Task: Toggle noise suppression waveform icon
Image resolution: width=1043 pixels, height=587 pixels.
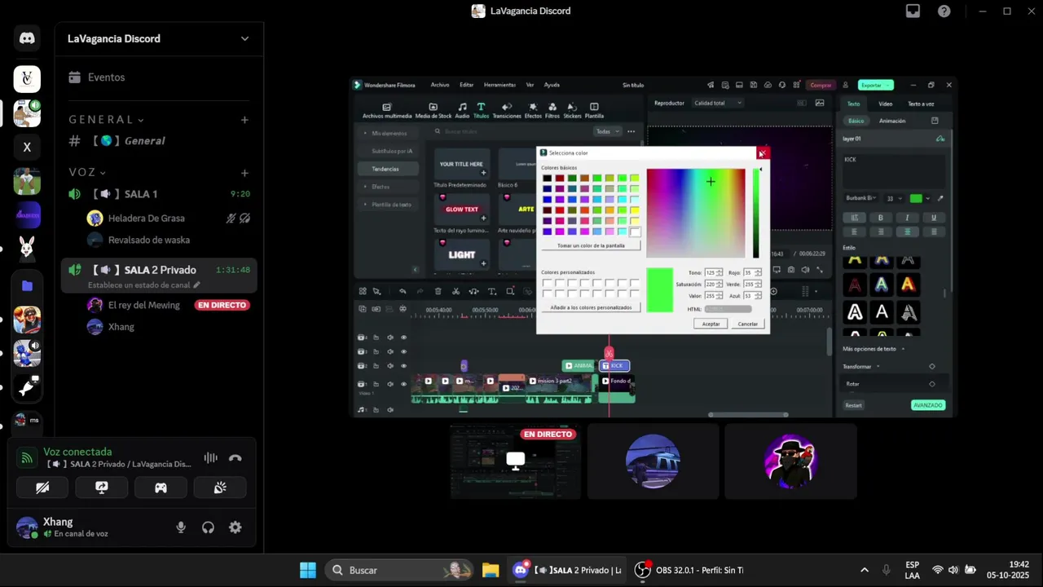Action: 210,457
